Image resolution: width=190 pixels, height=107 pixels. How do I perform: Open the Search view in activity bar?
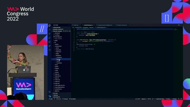50,29
